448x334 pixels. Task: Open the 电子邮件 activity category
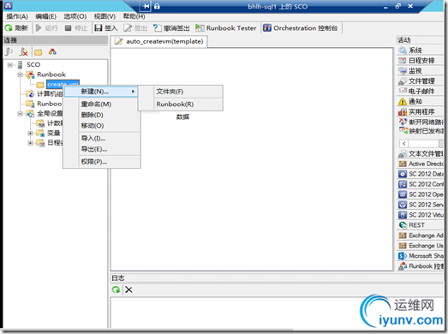click(x=421, y=91)
